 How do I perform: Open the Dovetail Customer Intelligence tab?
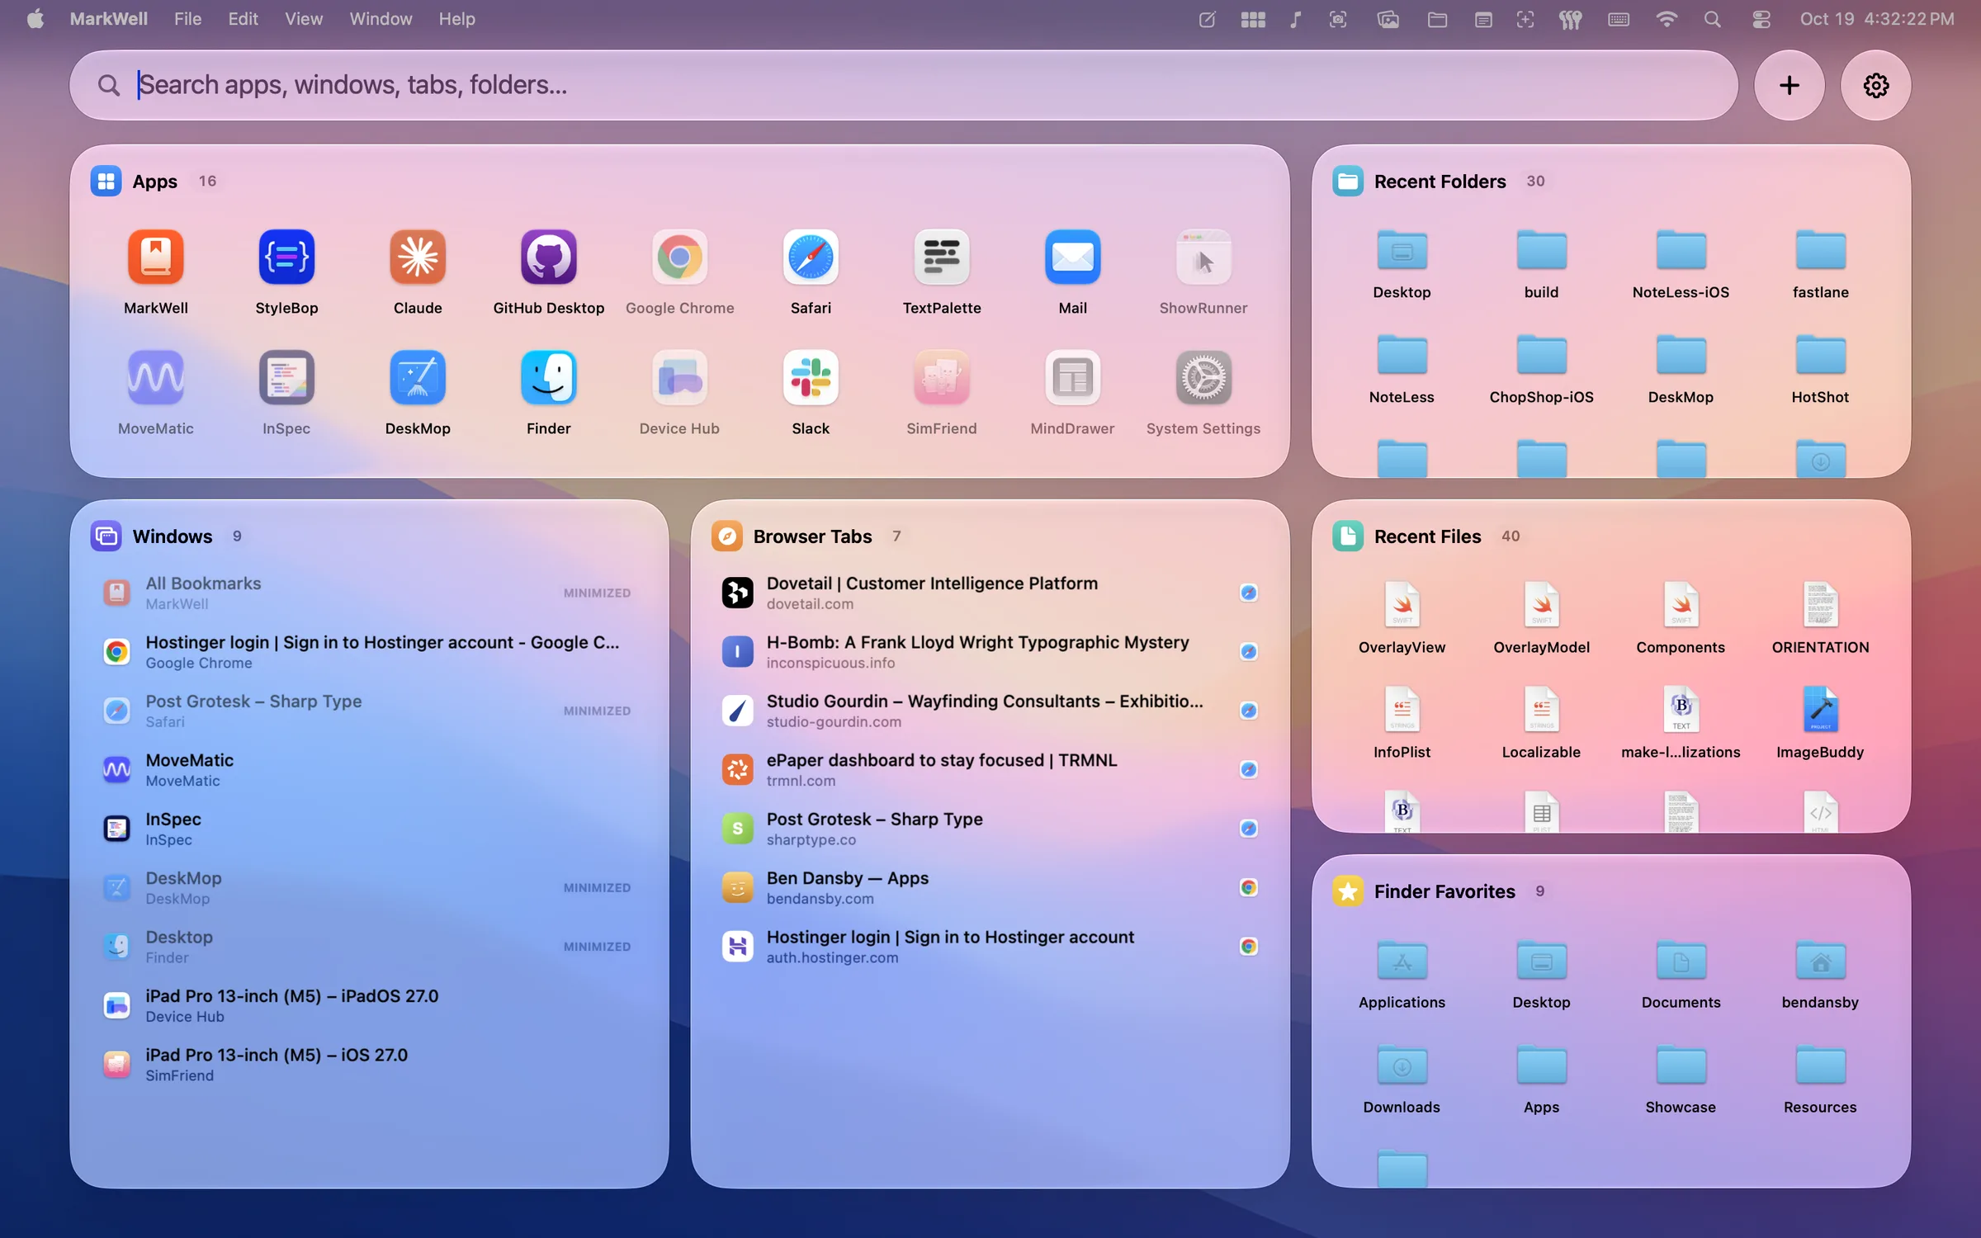(990, 593)
